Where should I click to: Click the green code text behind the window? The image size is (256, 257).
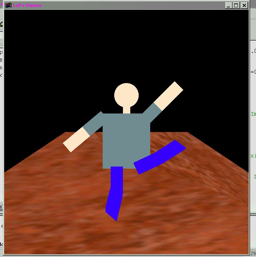(x=253, y=114)
